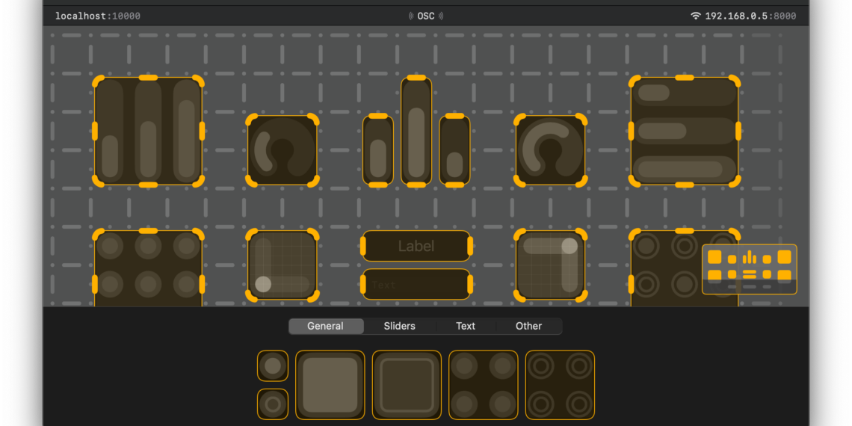Choose the four solid buttons grid in palette
The width and height of the screenshot is (852, 426).
[x=483, y=385]
